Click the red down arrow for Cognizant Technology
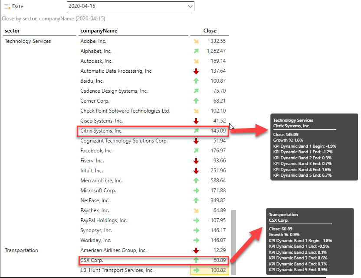361x278 pixels. click(x=196, y=141)
